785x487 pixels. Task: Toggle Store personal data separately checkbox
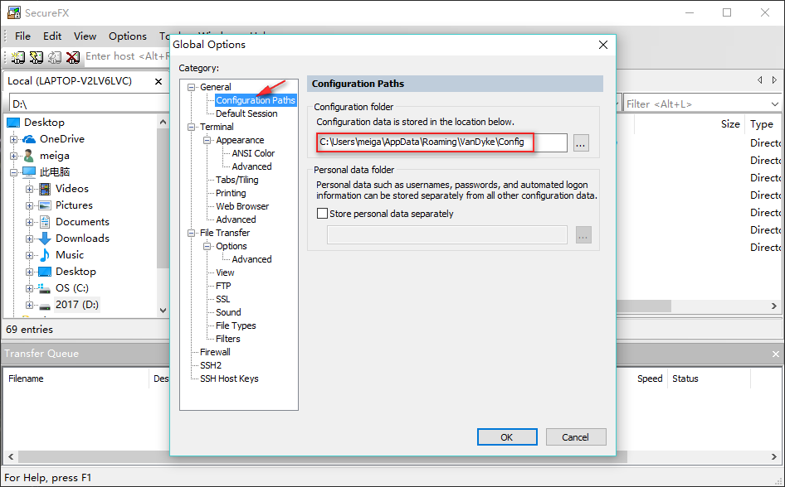click(323, 214)
